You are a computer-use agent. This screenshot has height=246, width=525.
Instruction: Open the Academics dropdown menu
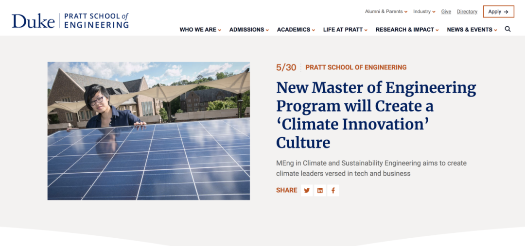click(x=296, y=30)
